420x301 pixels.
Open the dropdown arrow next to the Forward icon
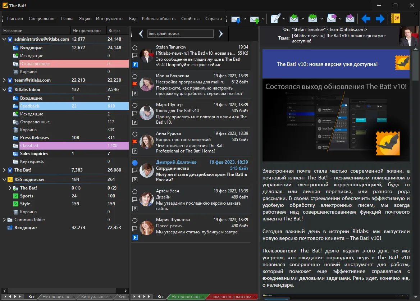pyautogui.click(x=340, y=19)
